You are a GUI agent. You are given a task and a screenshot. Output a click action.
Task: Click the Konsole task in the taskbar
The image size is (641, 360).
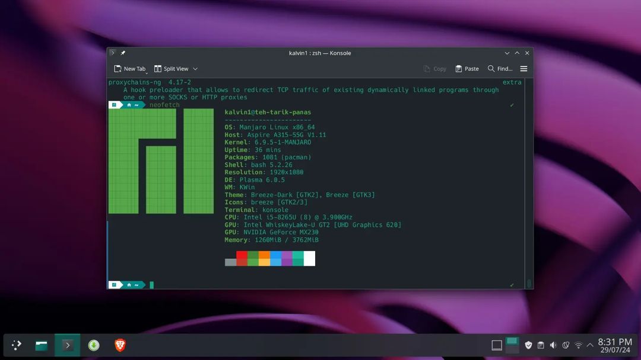click(68, 345)
